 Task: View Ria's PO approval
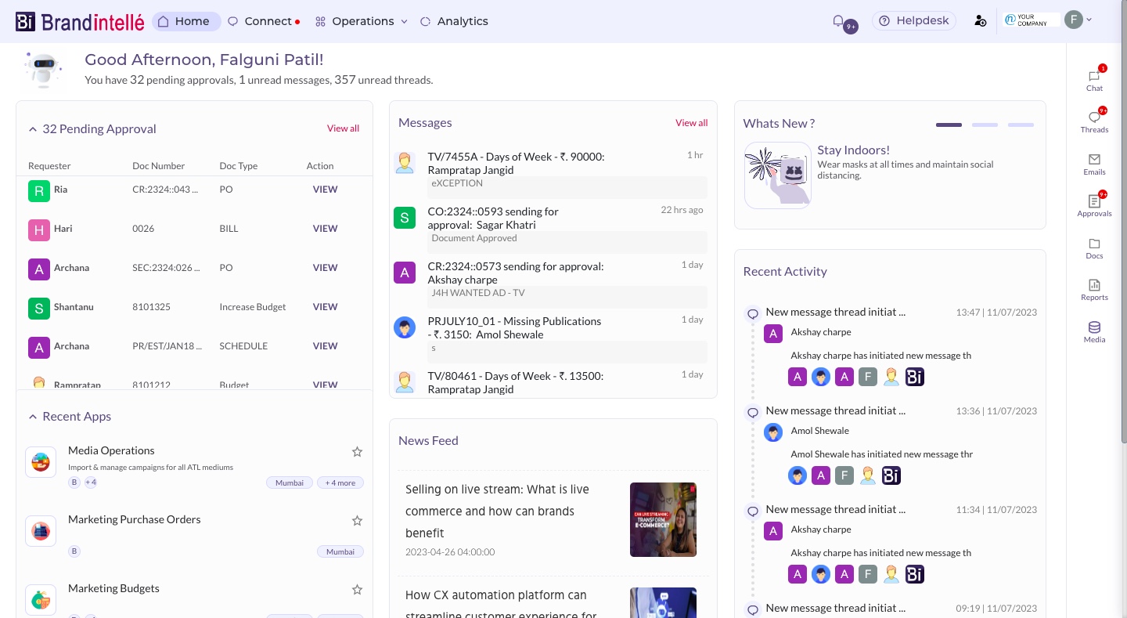tap(325, 190)
